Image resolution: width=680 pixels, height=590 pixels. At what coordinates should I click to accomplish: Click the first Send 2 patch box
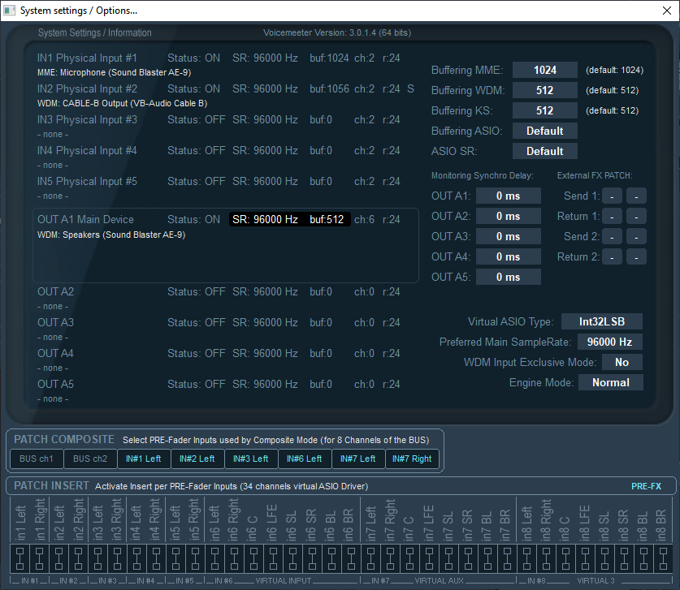pyautogui.click(x=613, y=236)
